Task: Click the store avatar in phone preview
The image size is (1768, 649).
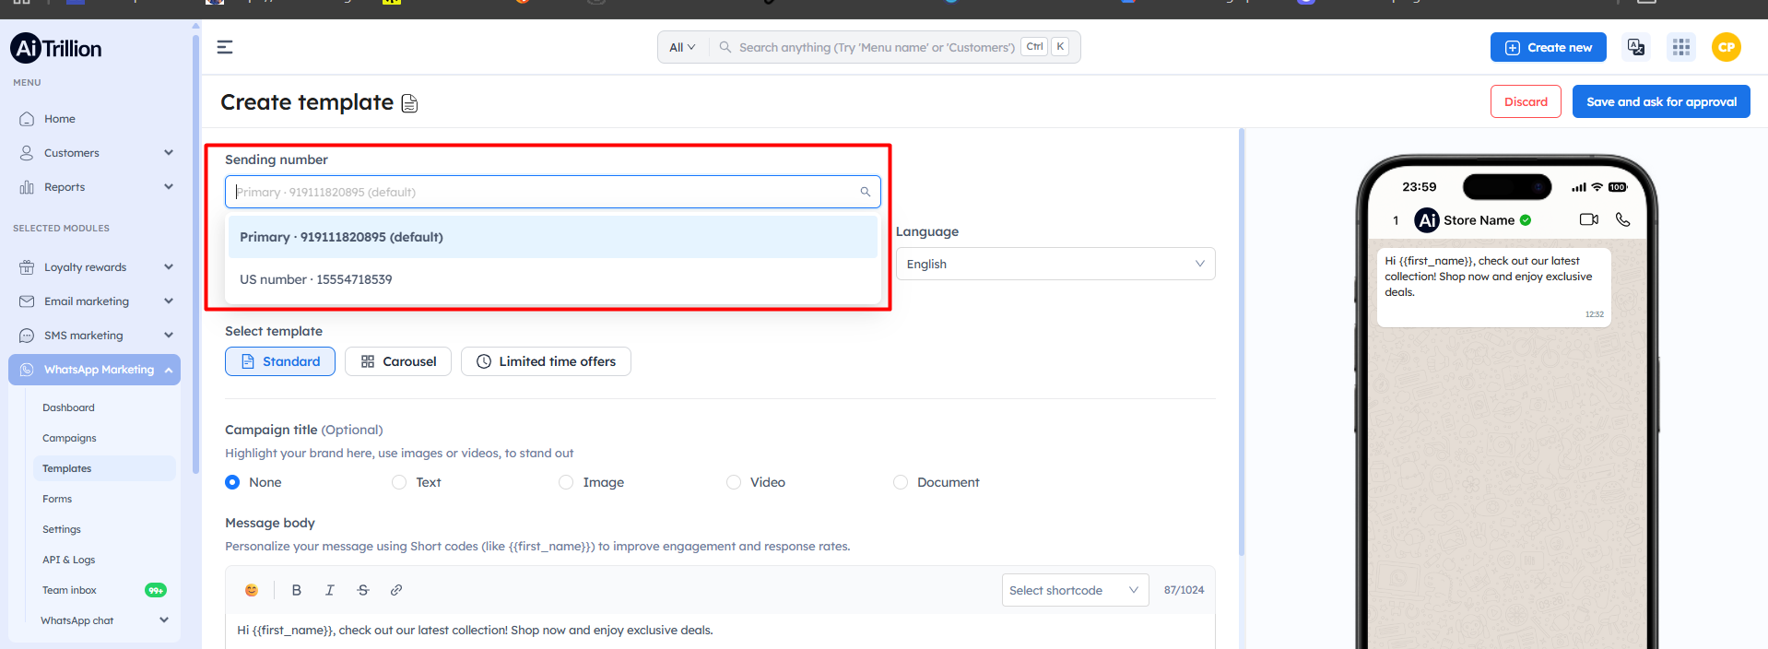Action: point(1427,220)
